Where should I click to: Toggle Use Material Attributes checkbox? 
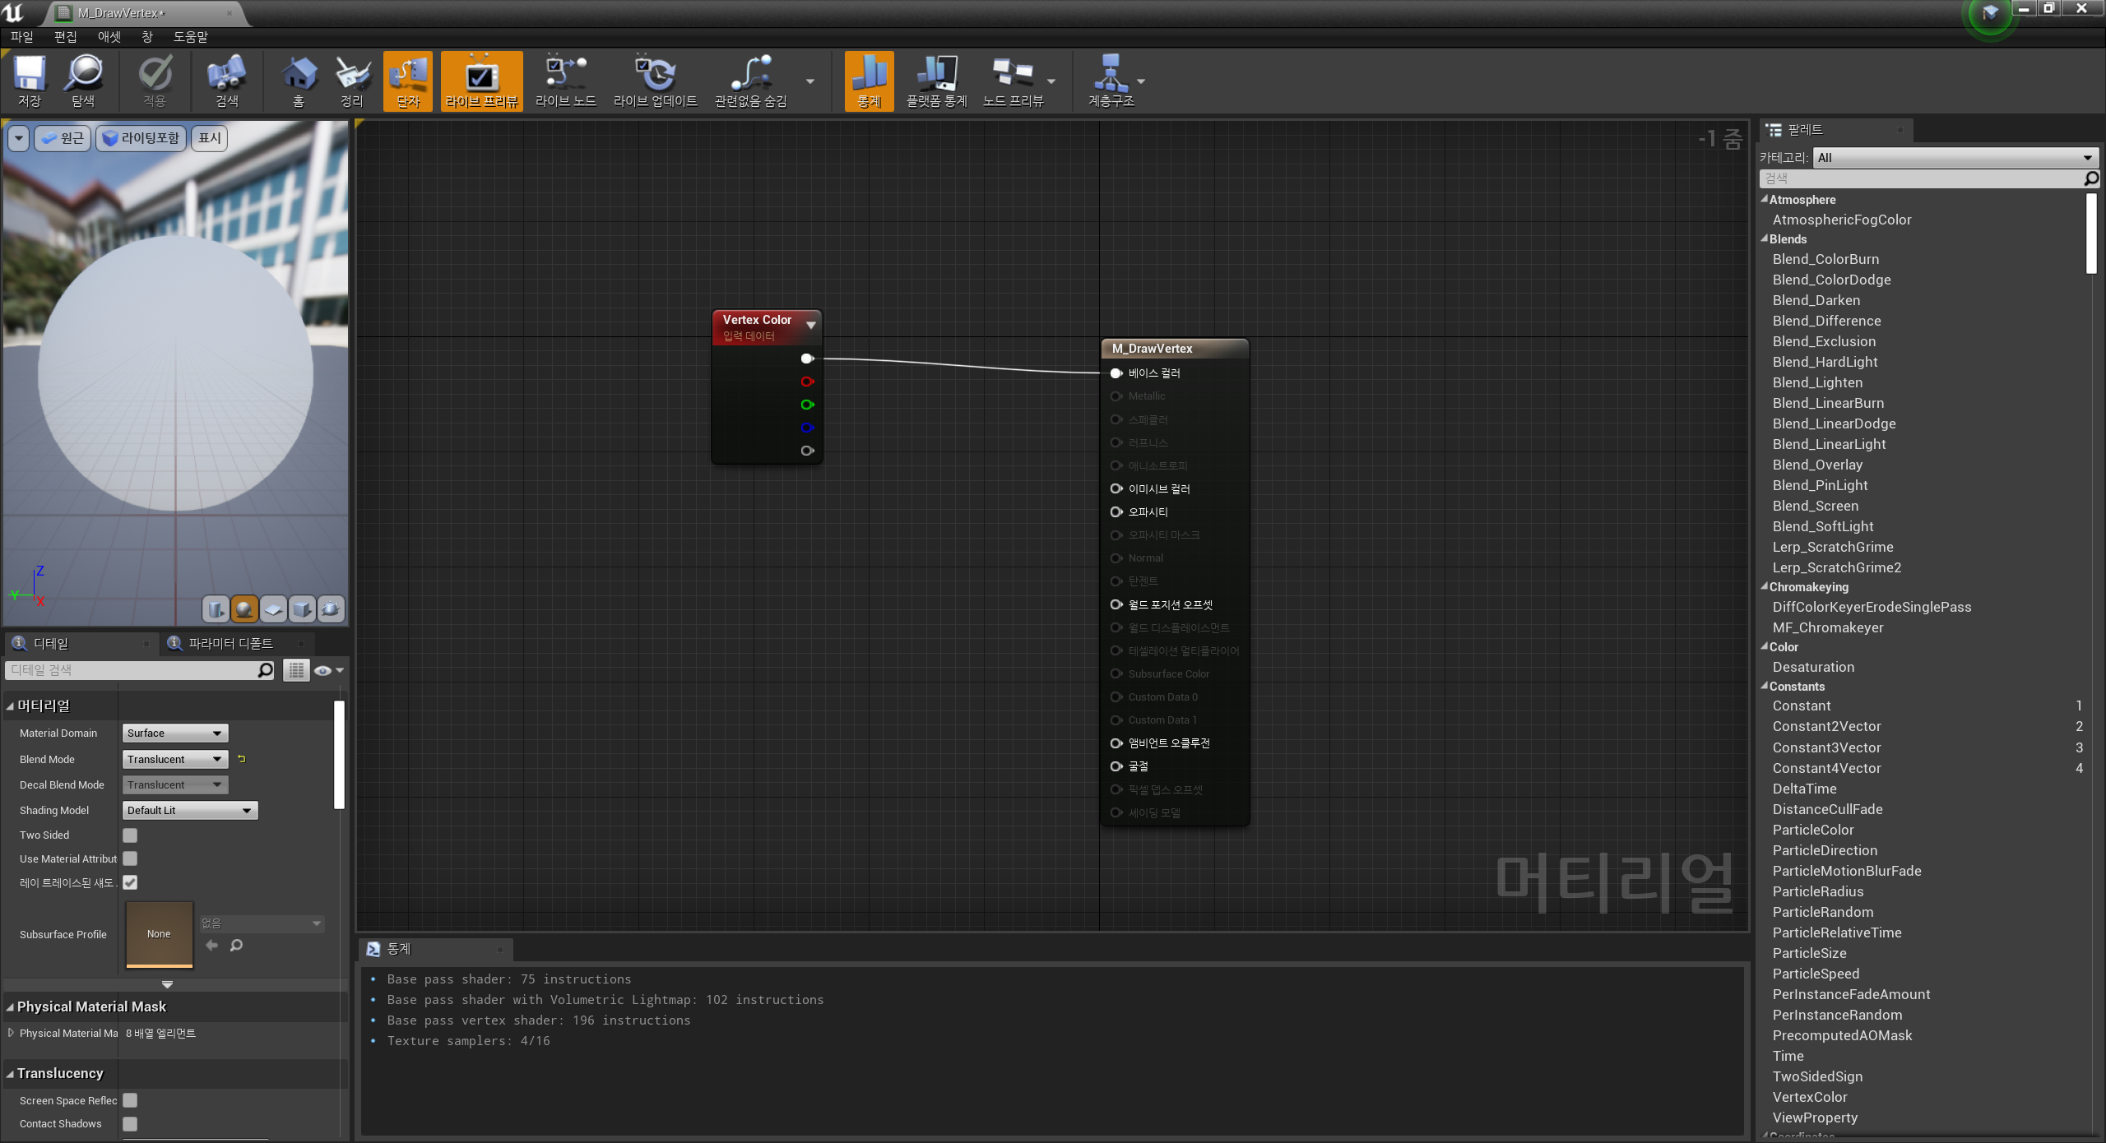tap(130, 858)
